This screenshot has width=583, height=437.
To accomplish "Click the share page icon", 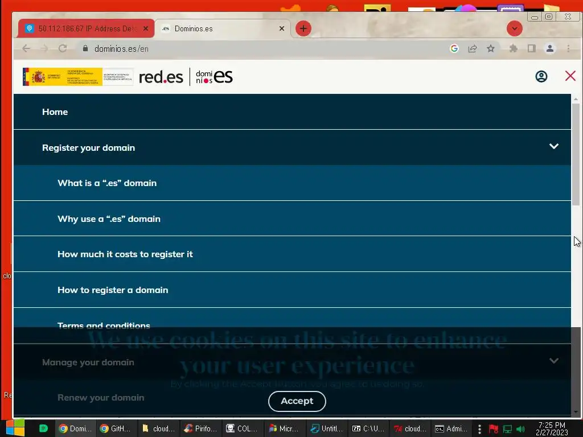I will pyautogui.click(x=473, y=48).
